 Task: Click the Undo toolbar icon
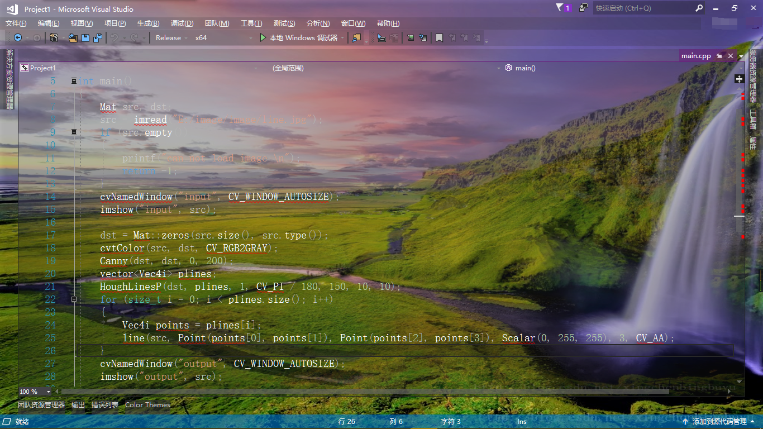(x=114, y=37)
